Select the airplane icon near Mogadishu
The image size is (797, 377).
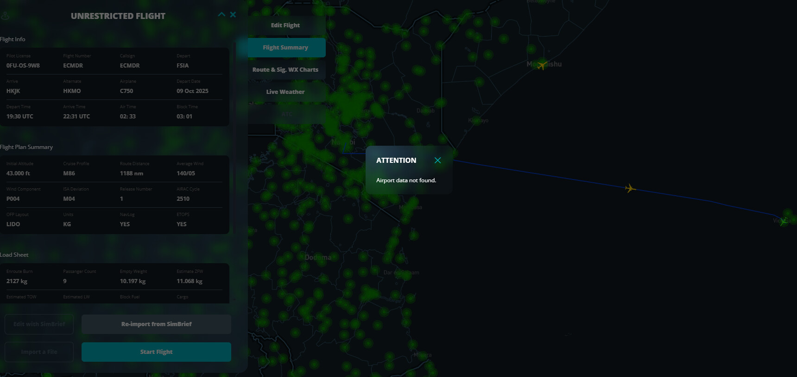(542, 65)
